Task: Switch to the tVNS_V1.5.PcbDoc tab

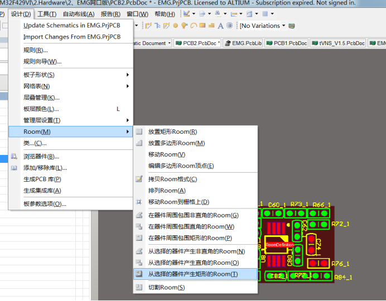Action: coord(338,43)
